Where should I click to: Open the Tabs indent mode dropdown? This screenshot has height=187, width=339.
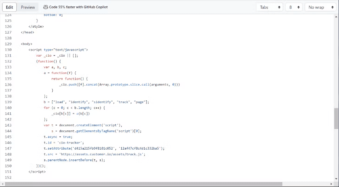click(270, 7)
